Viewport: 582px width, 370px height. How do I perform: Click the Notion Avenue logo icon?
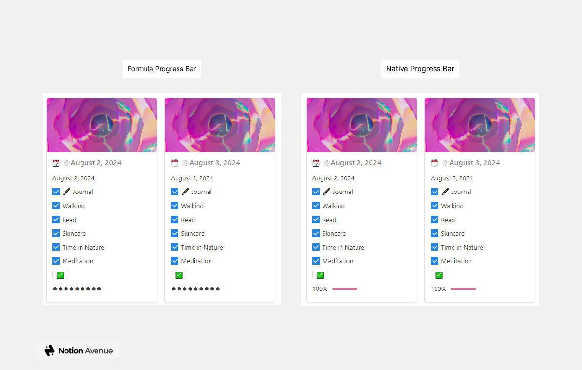coord(49,350)
